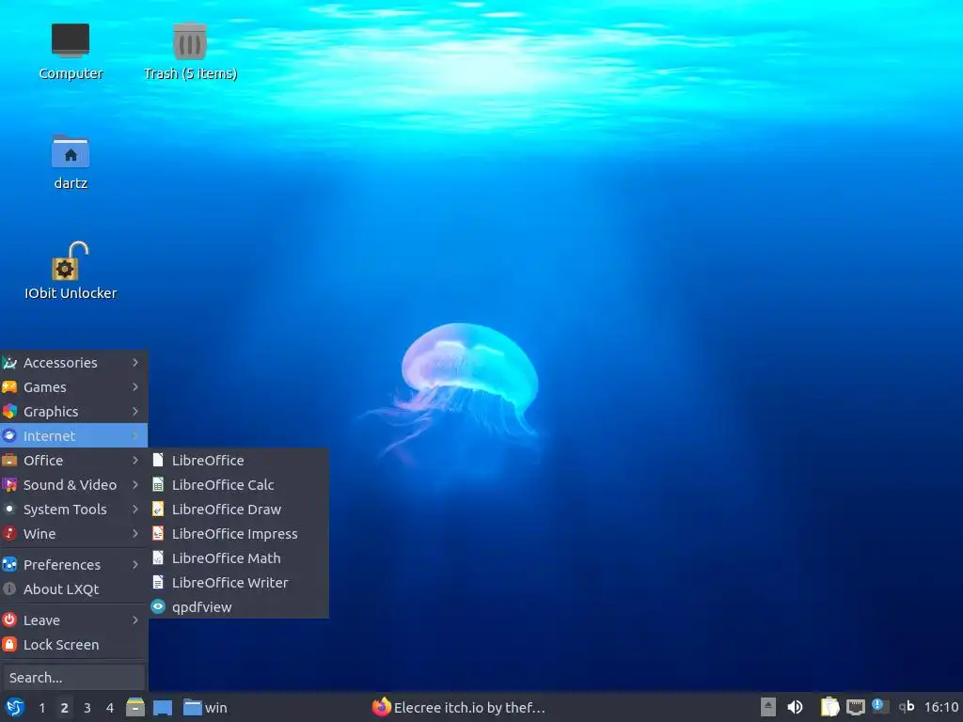Click the Games controller icon
963x722 pixels.
click(9, 387)
